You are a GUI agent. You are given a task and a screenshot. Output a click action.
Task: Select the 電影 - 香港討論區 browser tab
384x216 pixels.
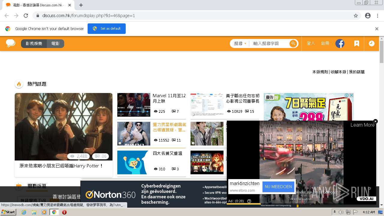click(x=38, y=5)
